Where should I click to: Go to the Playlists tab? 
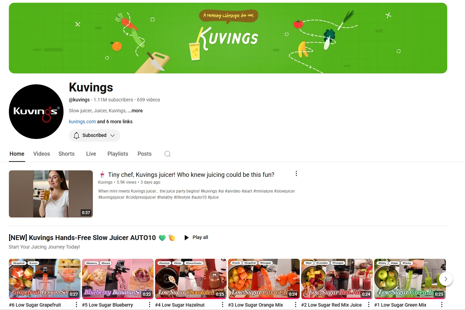(118, 154)
